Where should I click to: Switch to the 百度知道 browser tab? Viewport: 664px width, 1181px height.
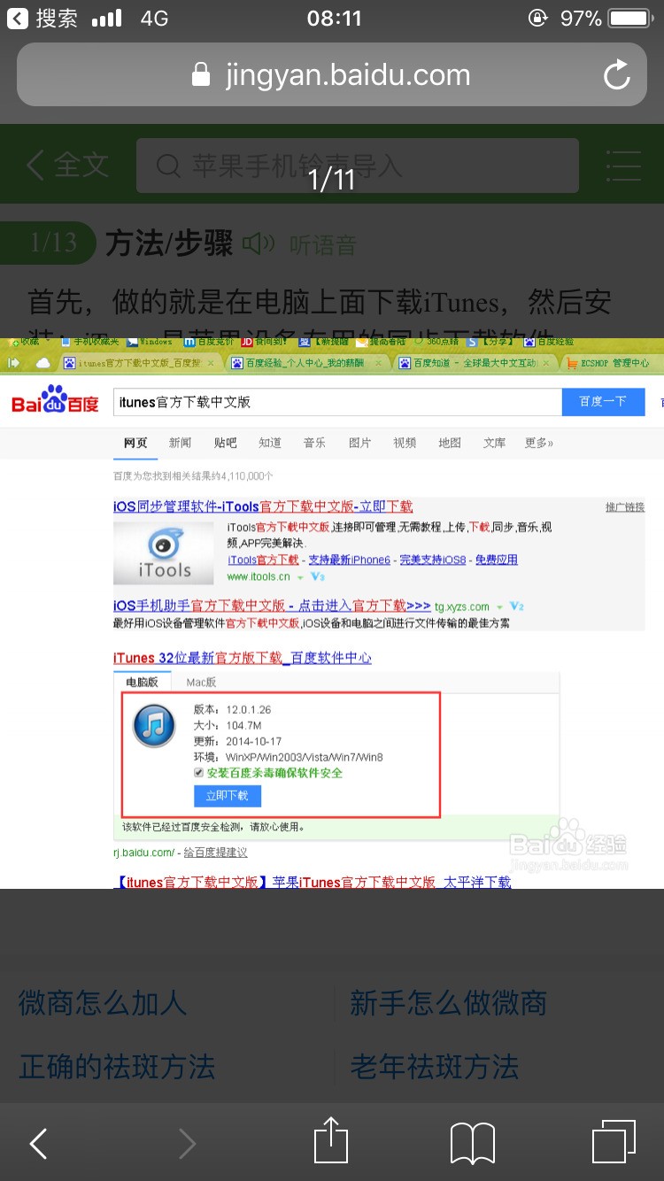tap(476, 363)
